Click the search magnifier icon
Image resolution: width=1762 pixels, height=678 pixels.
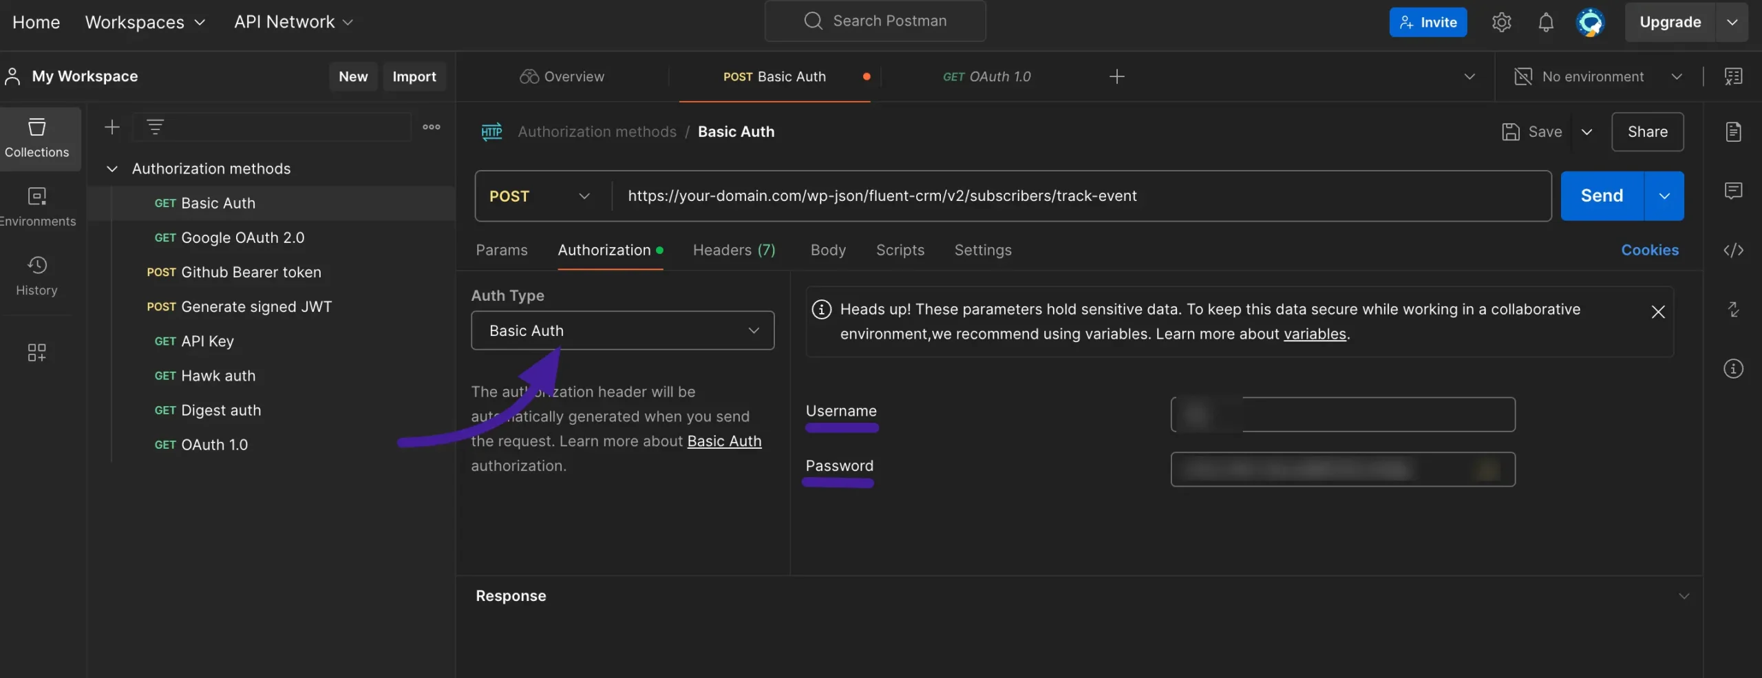tap(813, 21)
